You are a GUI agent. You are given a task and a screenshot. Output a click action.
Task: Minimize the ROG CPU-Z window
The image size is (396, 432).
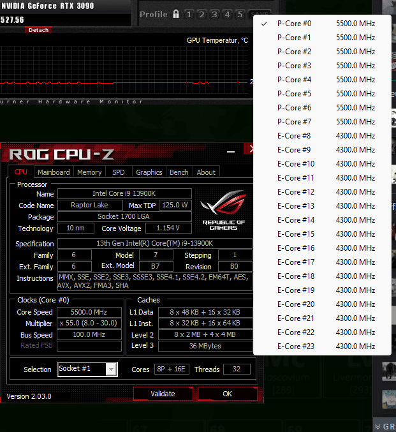tap(231, 152)
